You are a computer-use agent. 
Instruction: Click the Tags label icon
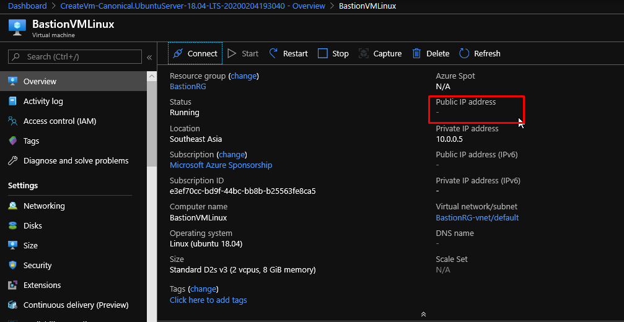tap(13, 141)
